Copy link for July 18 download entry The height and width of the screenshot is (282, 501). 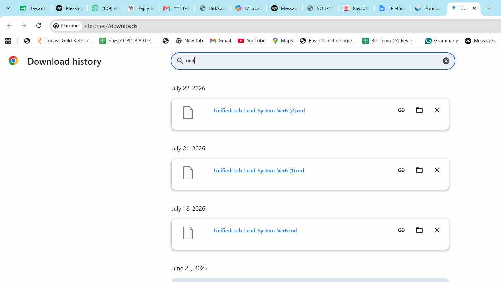pos(401,230)
